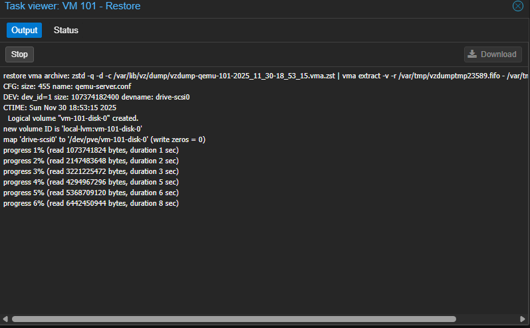
Task: Click the 'restore vma archive' log line
Action: [166, 76]
